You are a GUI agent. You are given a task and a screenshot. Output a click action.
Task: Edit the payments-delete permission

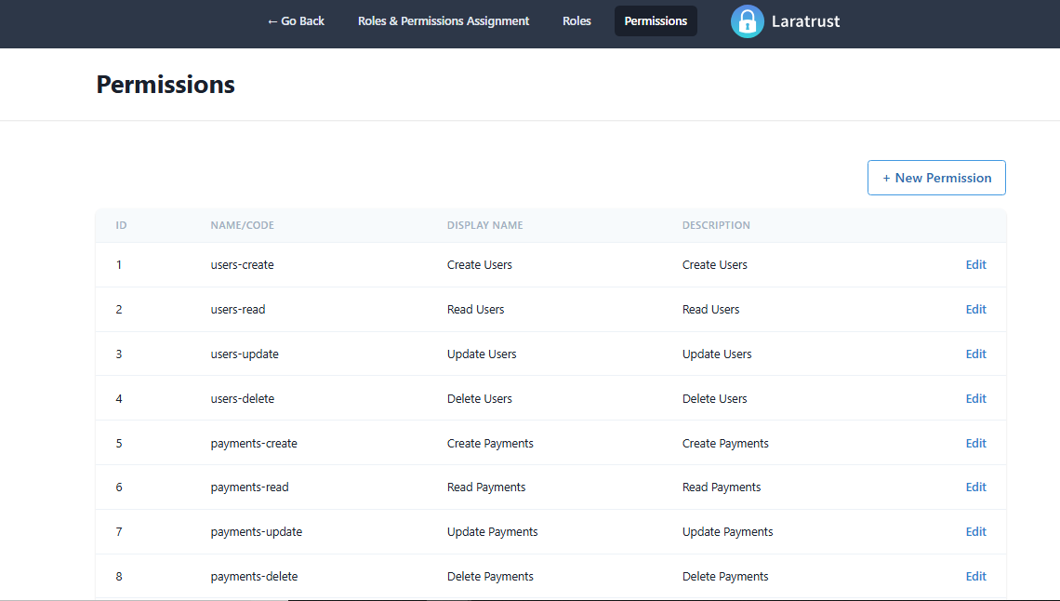[975, 577]
